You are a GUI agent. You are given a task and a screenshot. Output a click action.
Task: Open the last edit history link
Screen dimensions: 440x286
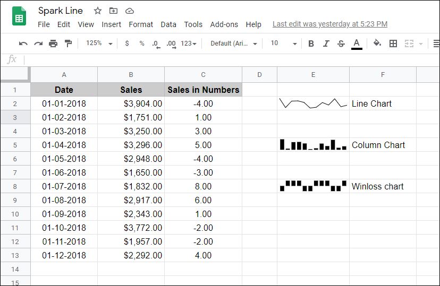tap(330, 24)
